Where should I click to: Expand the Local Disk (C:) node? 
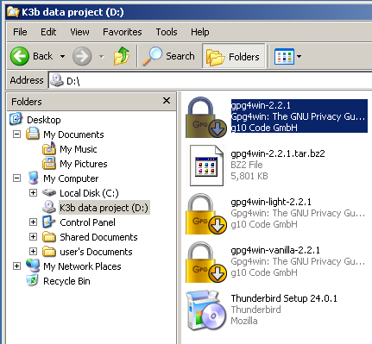click(x=34, y=193)
